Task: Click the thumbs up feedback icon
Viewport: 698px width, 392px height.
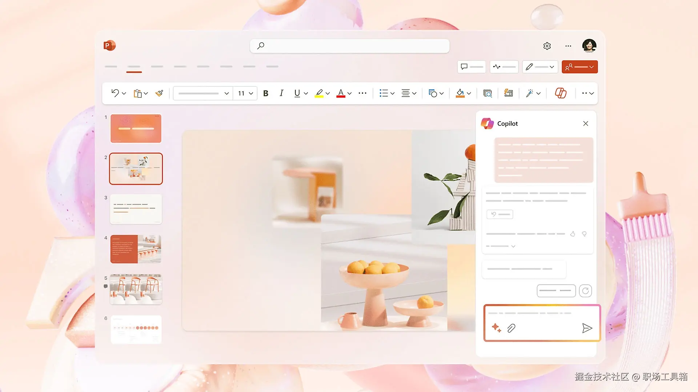Action: pos(573,234)
